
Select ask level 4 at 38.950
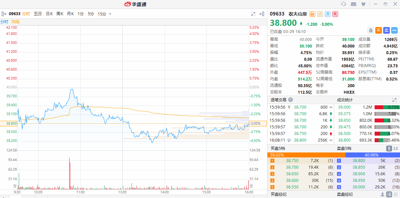367,180
